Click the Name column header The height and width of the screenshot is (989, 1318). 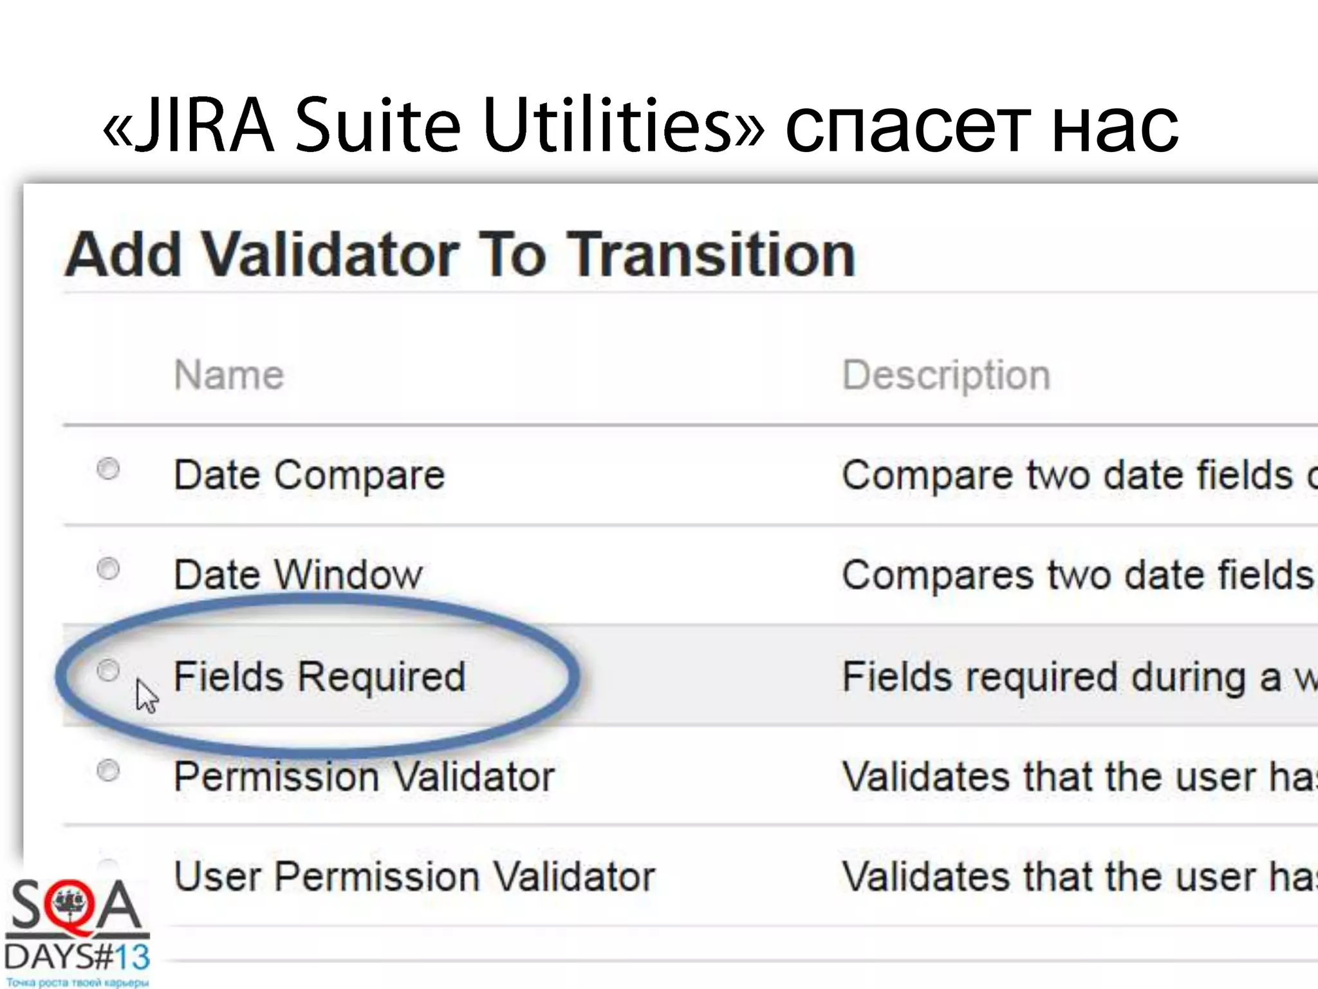tap(228, 375)
